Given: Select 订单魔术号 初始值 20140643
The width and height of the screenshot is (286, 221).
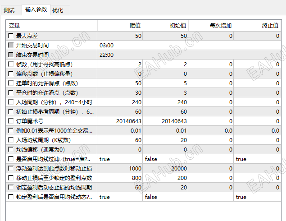Looking at the screenshot, I should point(165,121).
